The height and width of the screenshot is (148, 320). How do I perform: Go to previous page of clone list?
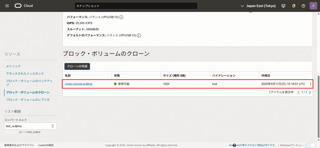[x=299, y=92]
